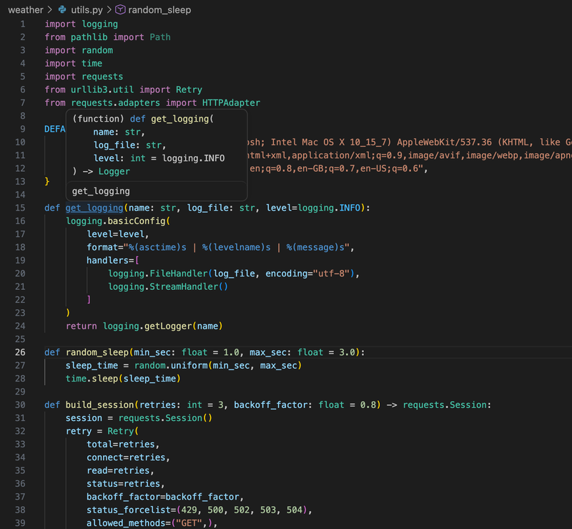Click line number 26 in gutter

(x=20, y=352)
